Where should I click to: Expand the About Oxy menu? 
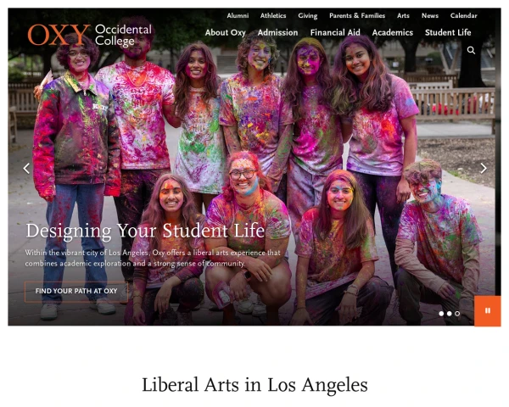[226, 33]
